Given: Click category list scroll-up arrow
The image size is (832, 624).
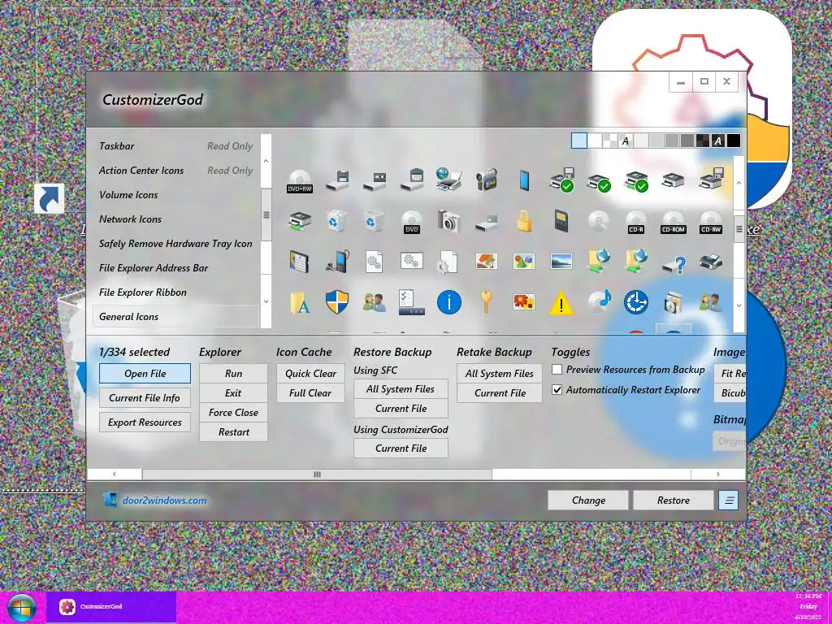Looking at the screenshot, I should [266, 161].
